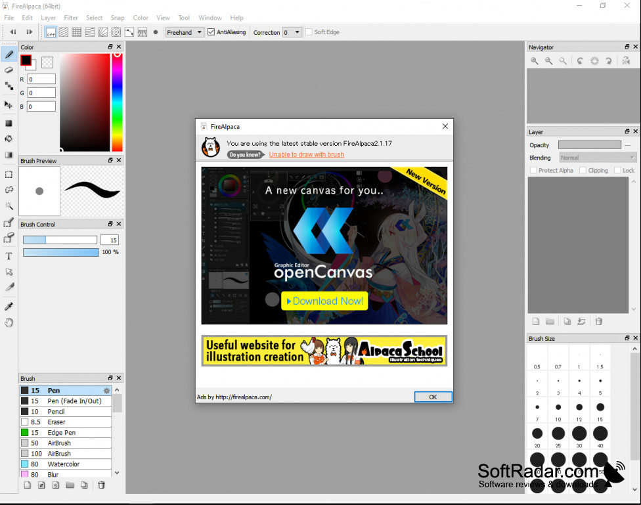Select the Lasso selection tool
The height and width of the screenshot is (505, 641).
pos(9,190)
